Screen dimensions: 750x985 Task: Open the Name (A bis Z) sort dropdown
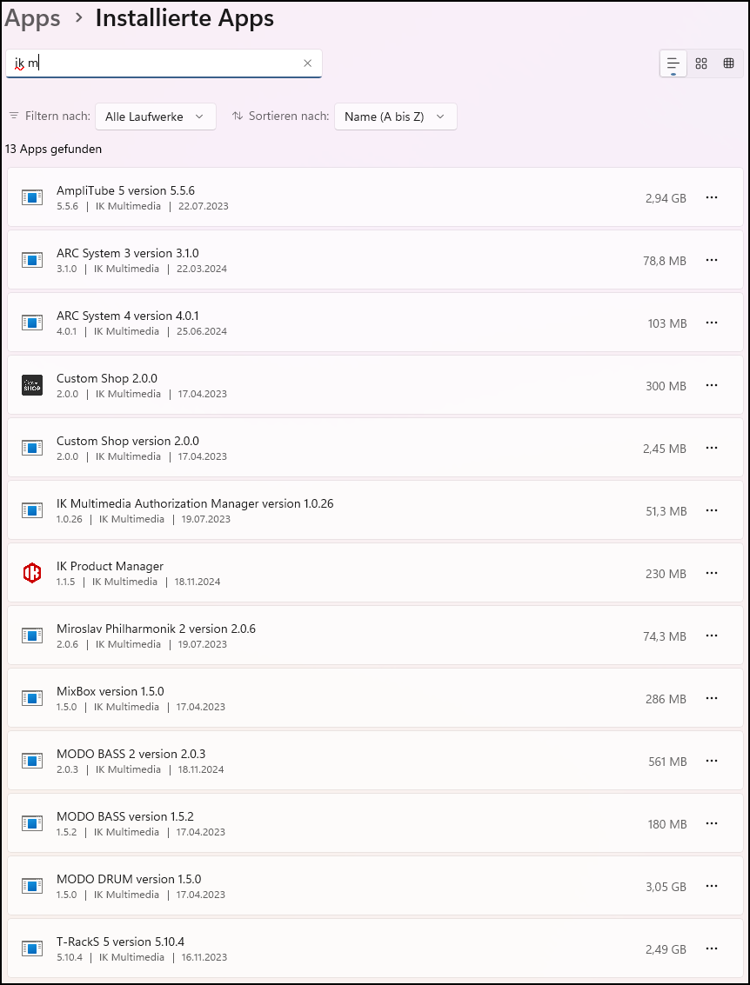395,116
